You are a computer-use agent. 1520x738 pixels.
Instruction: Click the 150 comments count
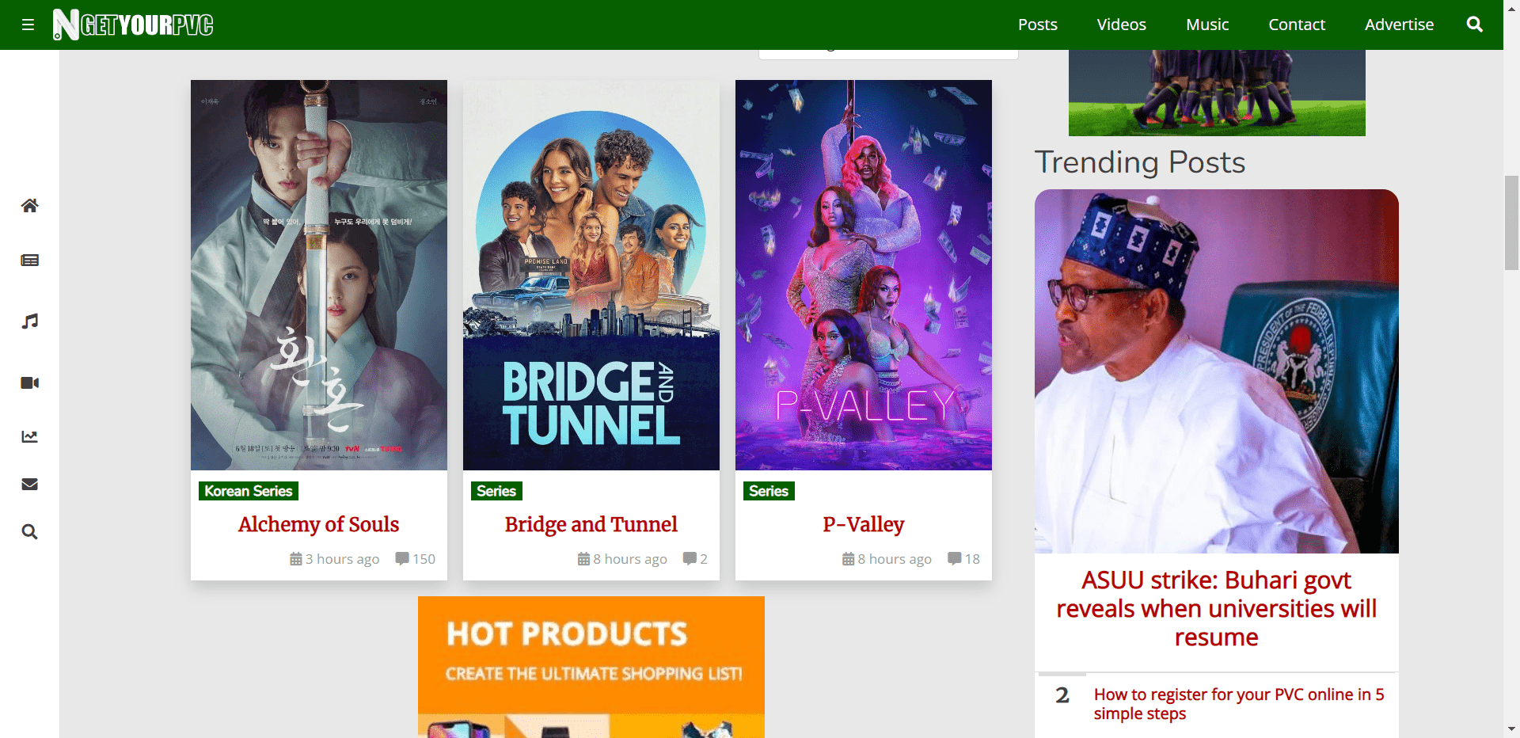point(424,559)
